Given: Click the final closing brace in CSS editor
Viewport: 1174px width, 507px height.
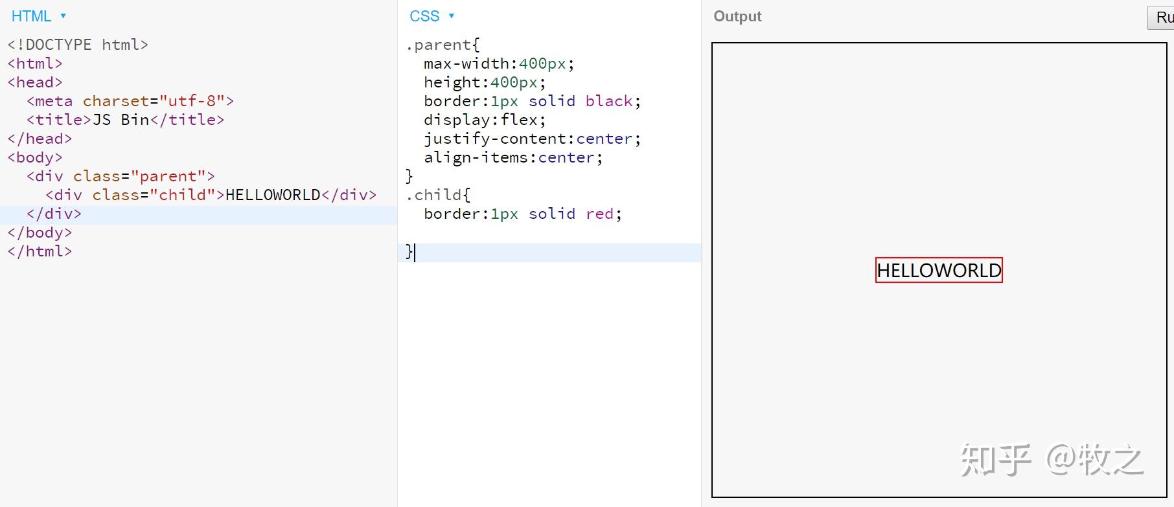Looking at the screenshot, I should pos(409,251).
